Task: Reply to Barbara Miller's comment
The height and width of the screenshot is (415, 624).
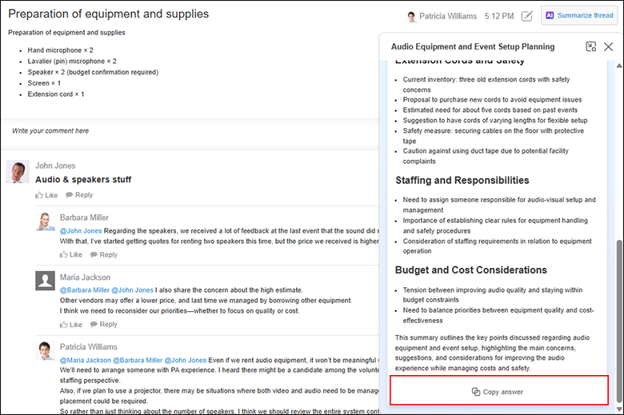Action: [x=103, y=255]
